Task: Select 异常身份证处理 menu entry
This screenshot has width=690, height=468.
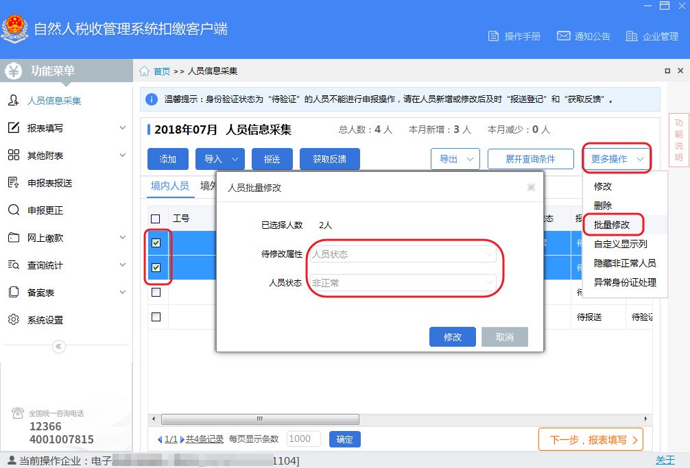Action: coord(625,282)
